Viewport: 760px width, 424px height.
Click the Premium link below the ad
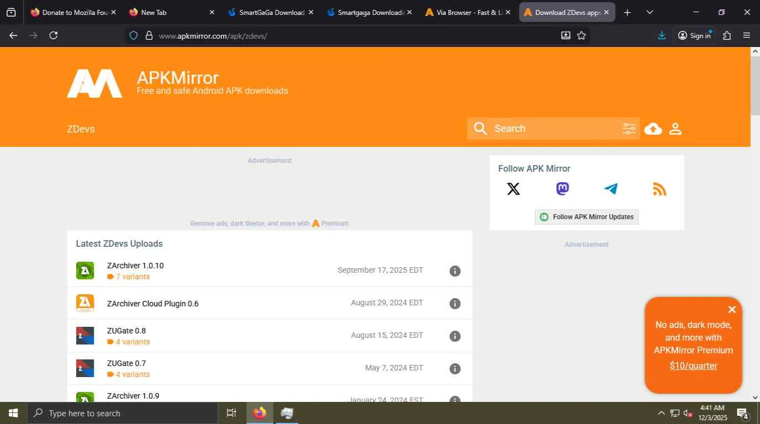335,224
